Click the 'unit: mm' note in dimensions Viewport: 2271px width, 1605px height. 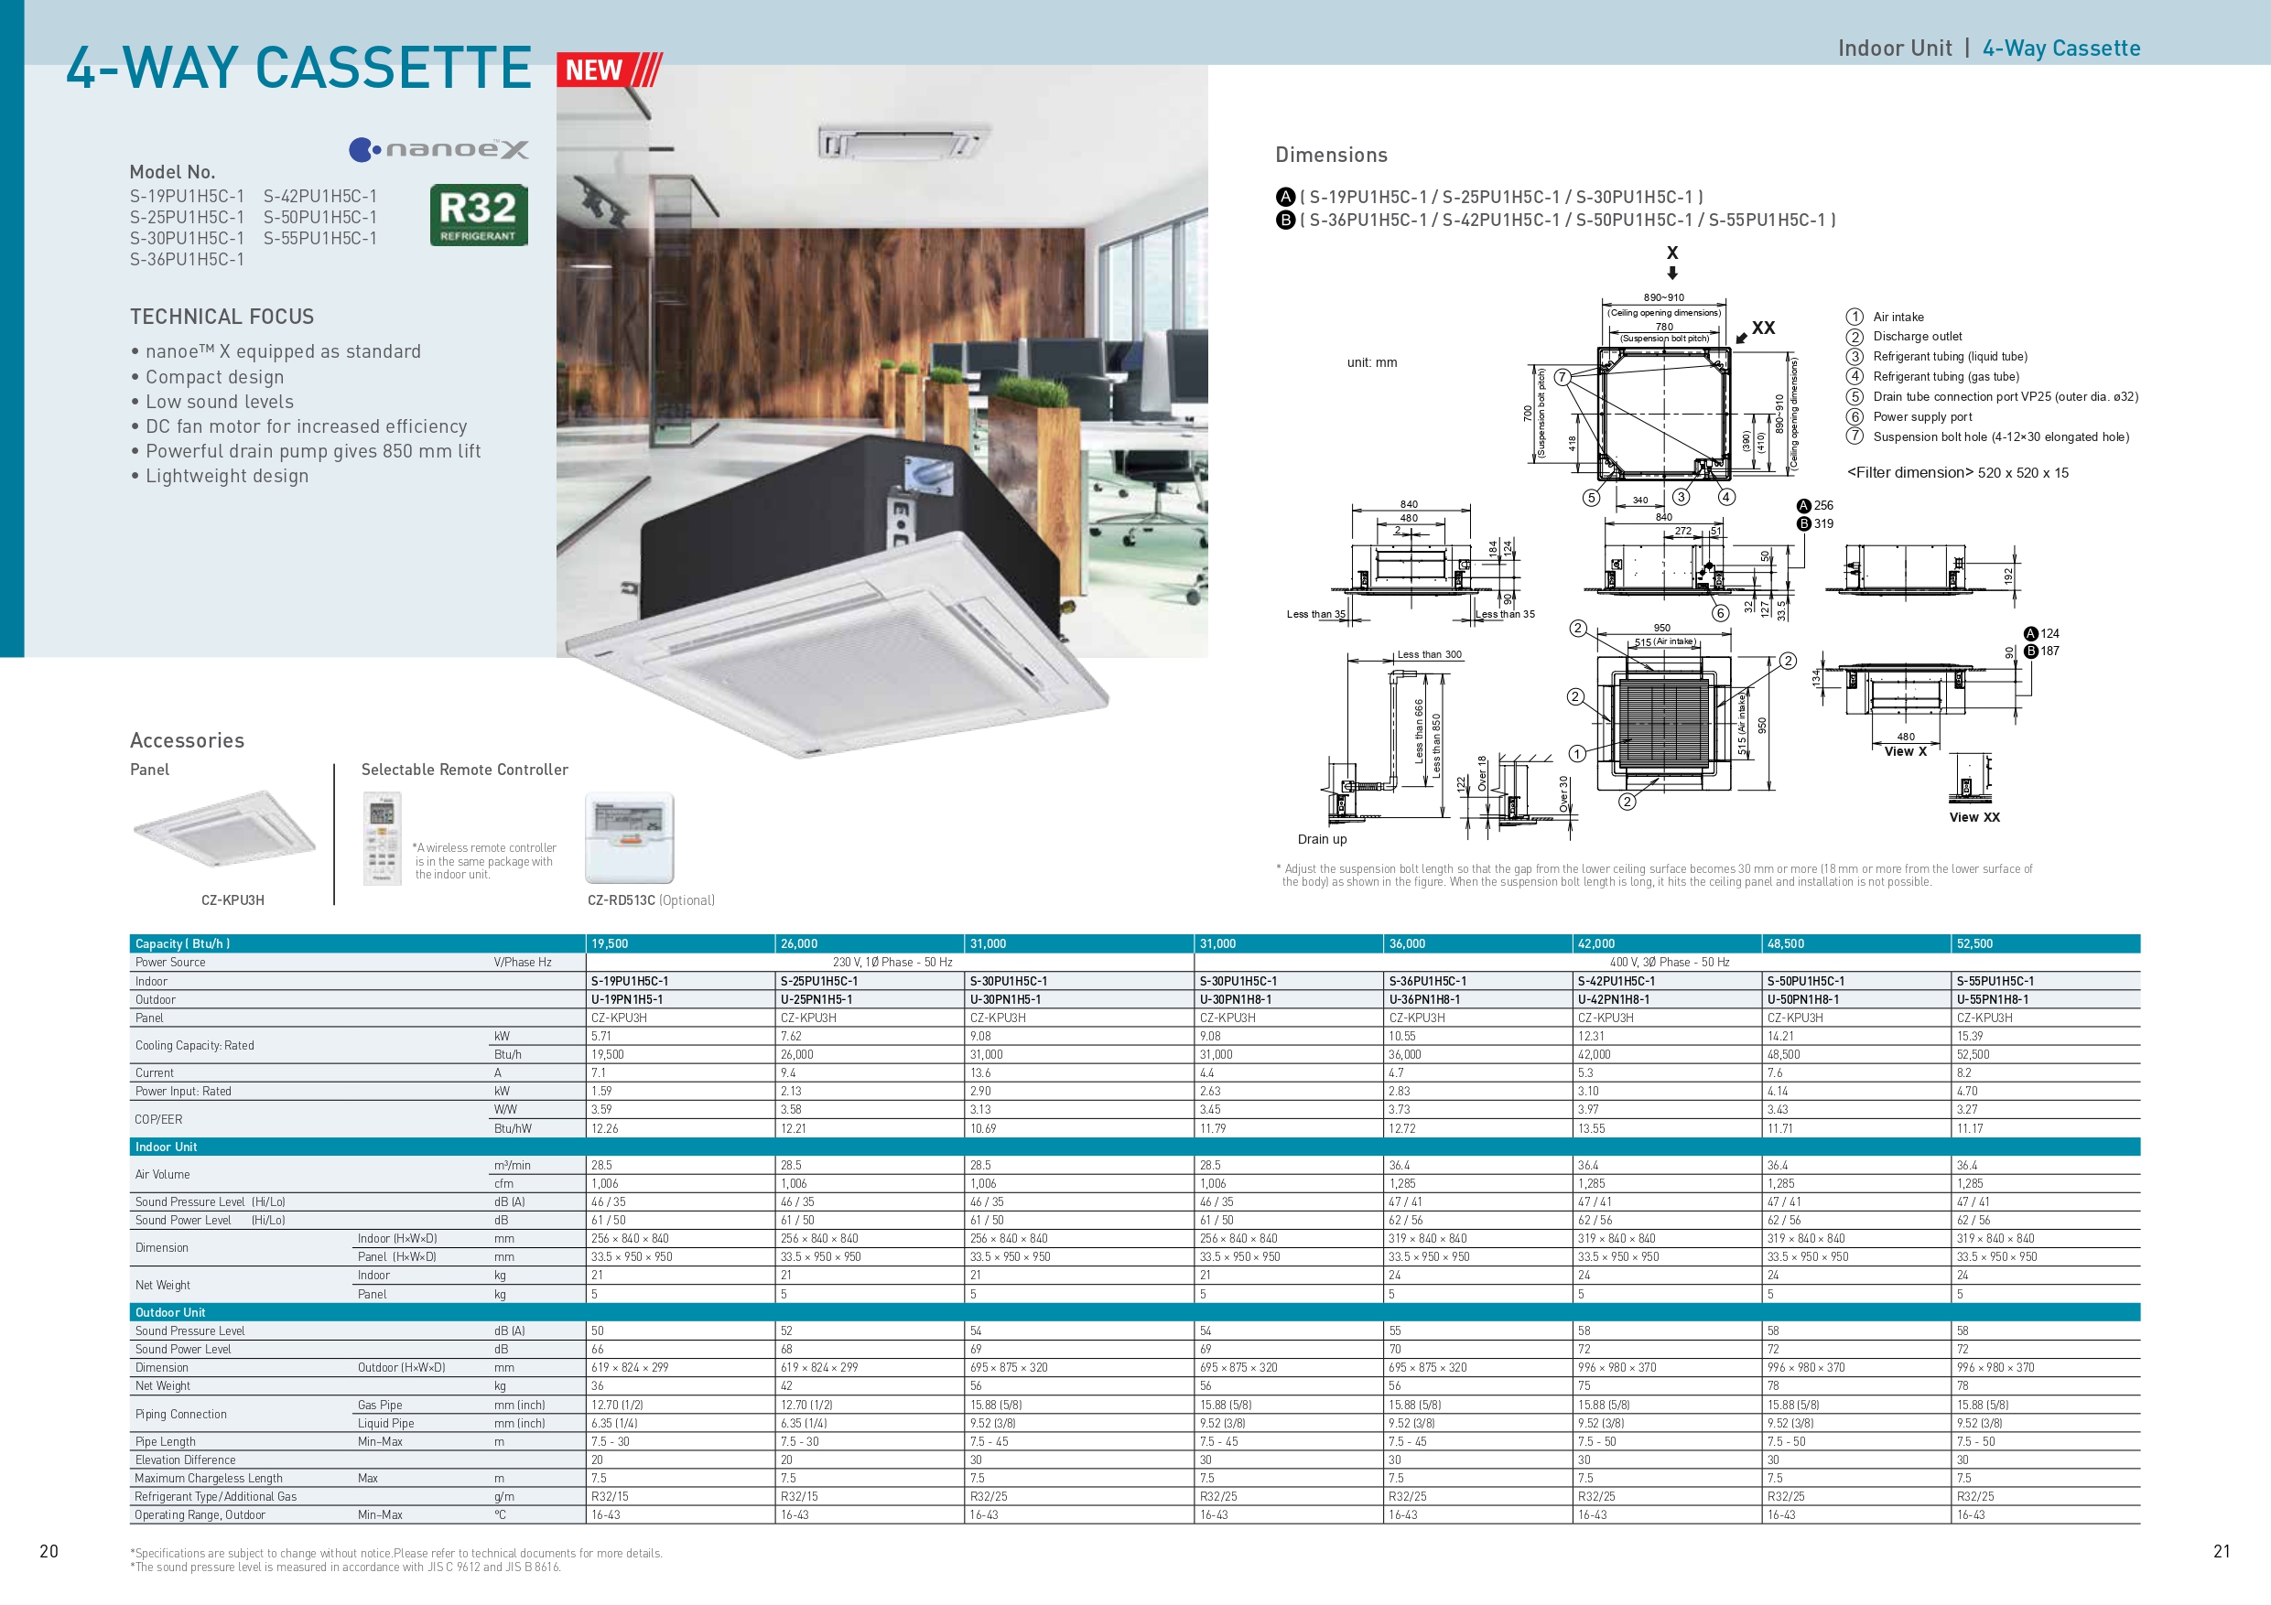pos(1372,362)
